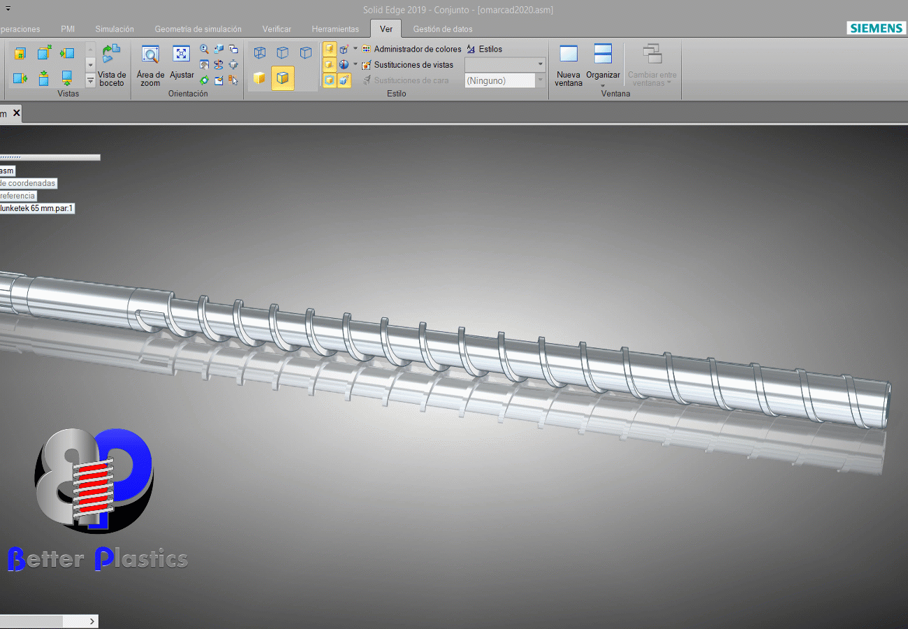Toggle the perspective cube icon in Estilo
This screenshot has height=629, width=908.
tap(344, 49)
